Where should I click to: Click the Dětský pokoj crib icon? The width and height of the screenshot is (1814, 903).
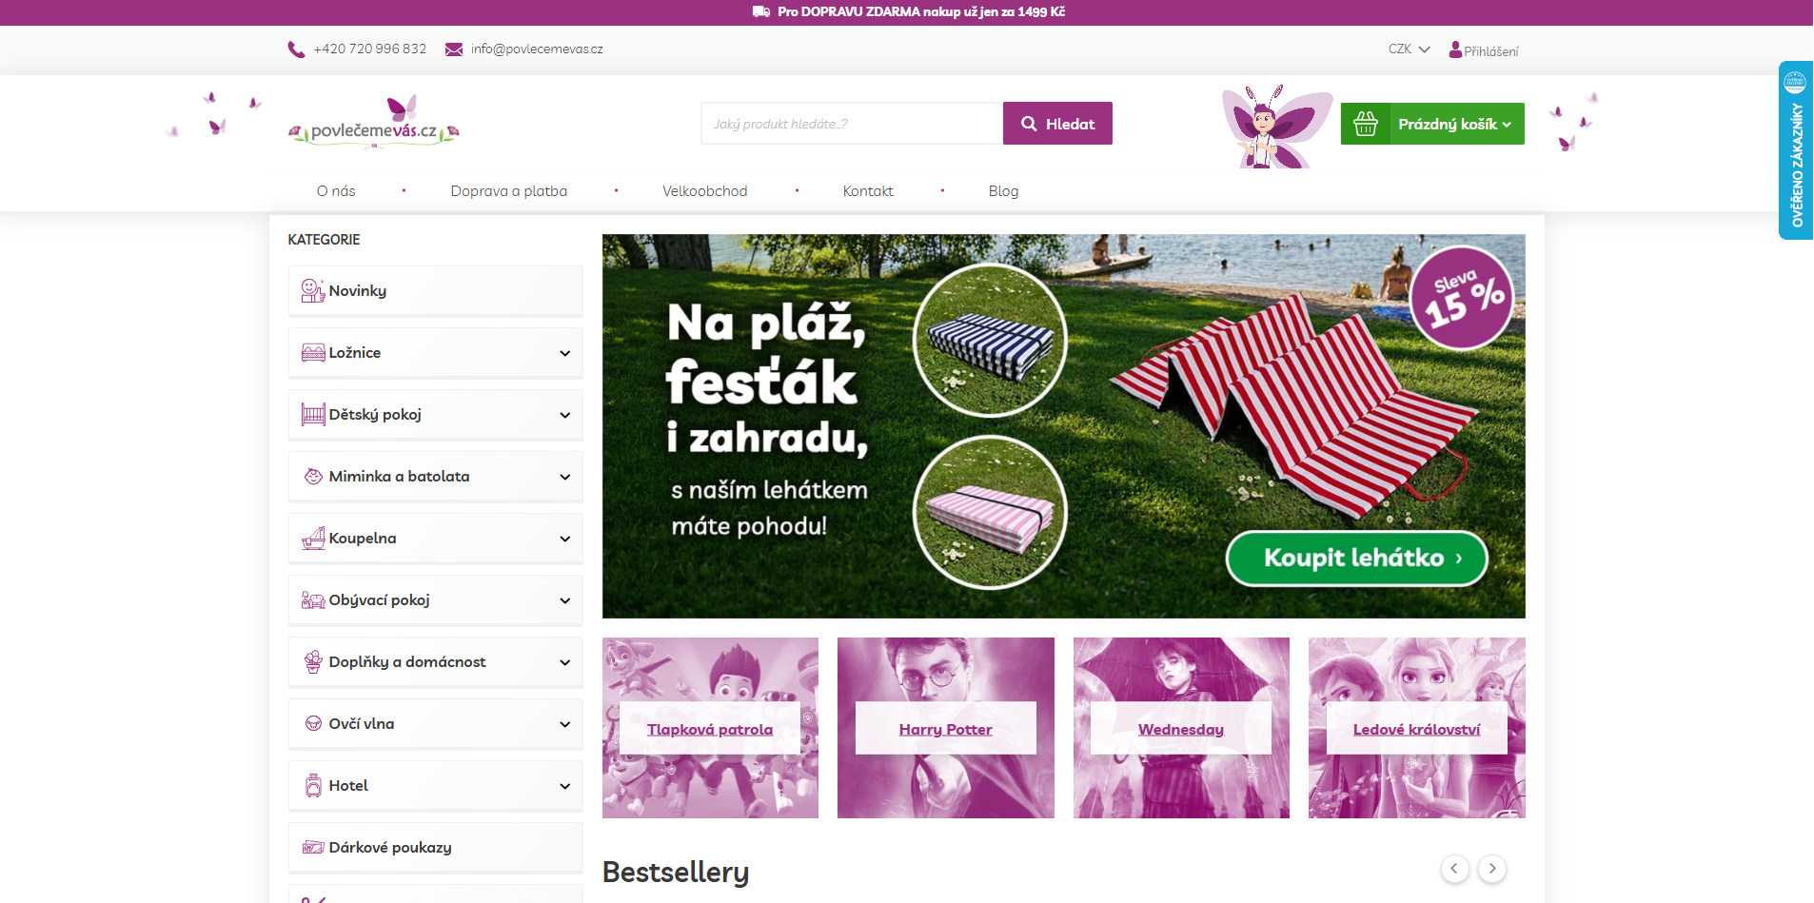click(x=313, y=415)
